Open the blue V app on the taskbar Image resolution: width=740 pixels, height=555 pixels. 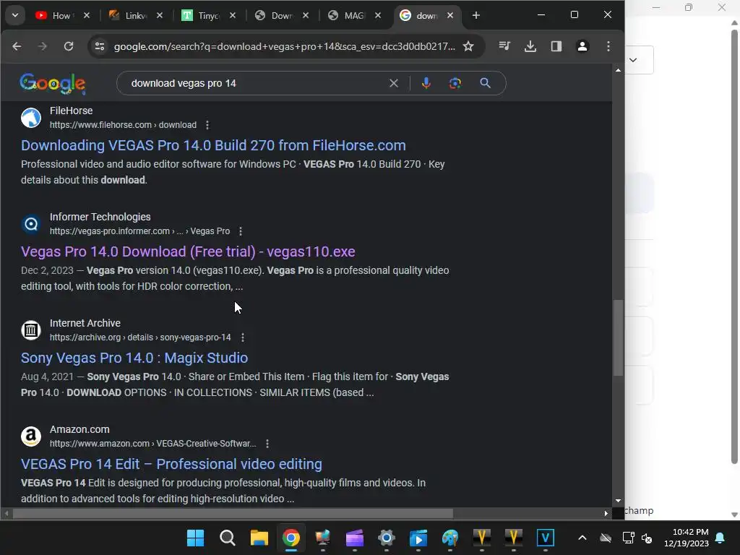click(546, 538)
